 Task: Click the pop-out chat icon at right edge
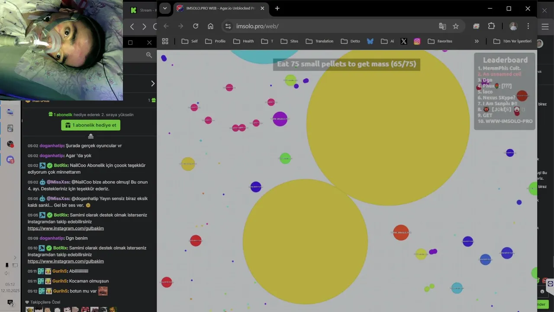tap(550, 284)
